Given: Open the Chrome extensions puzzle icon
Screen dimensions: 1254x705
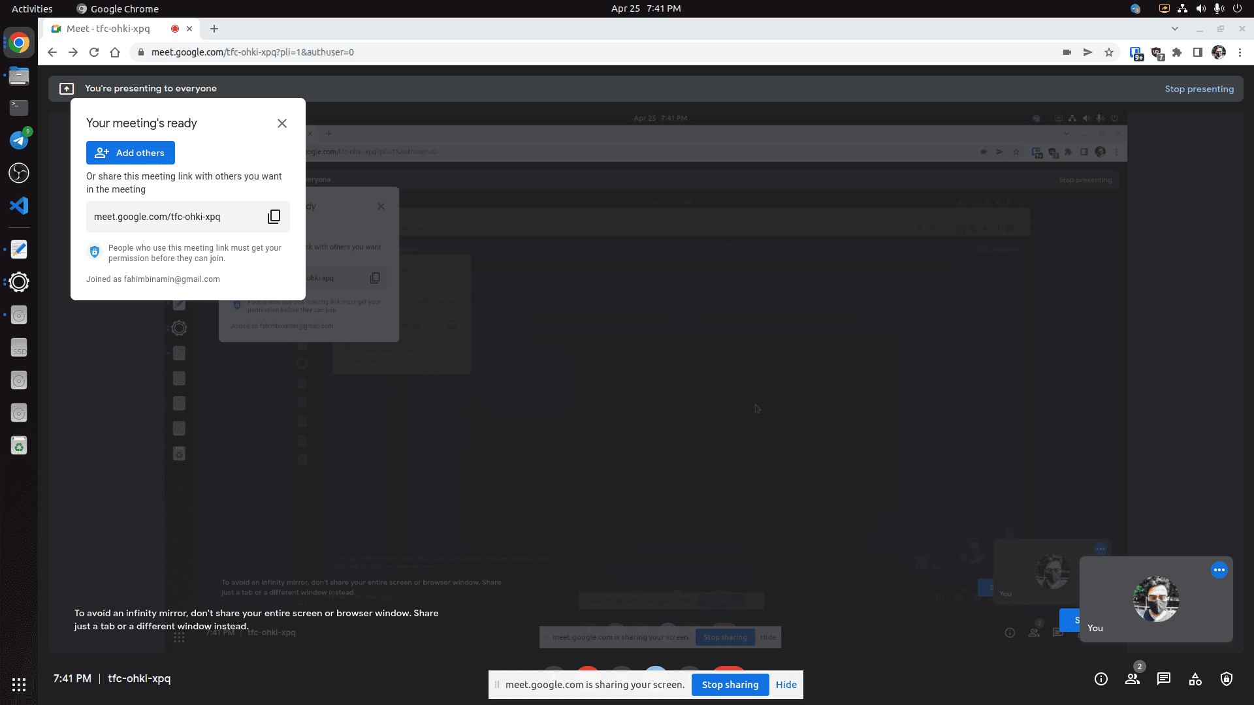Looking at the screenshot, I should tap(1177, 52).
